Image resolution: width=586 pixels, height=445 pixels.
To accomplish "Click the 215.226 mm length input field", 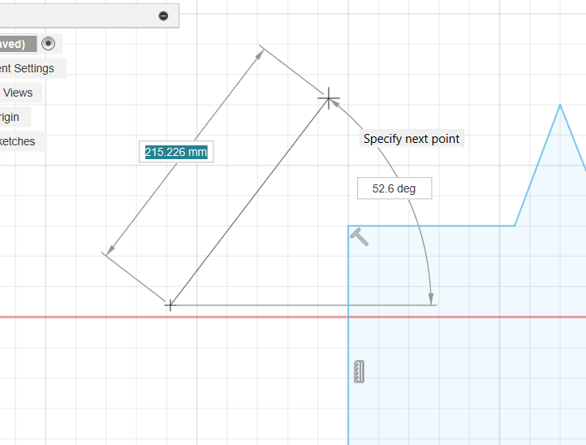I will (x=176, y=152).
